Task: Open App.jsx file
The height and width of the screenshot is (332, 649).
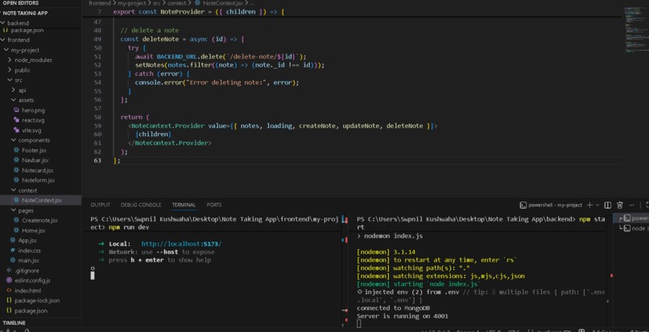Action: tap(40, 240)
